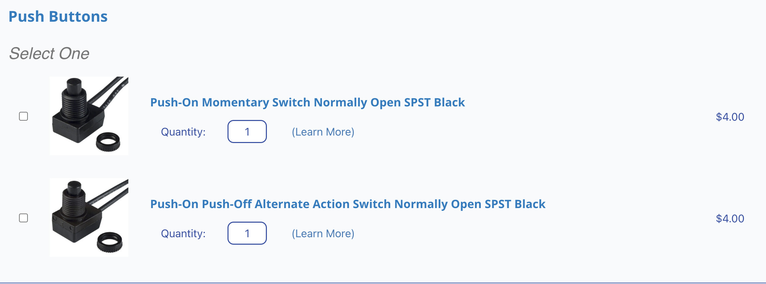Click the plunger tip in Momentary Switch image

[x=74, y=83]
